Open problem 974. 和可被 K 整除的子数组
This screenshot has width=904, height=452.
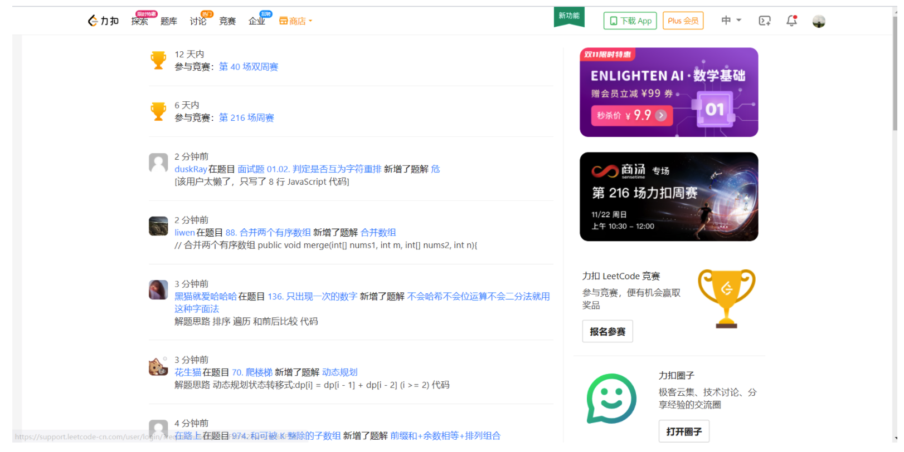click(x=286, y=436)
